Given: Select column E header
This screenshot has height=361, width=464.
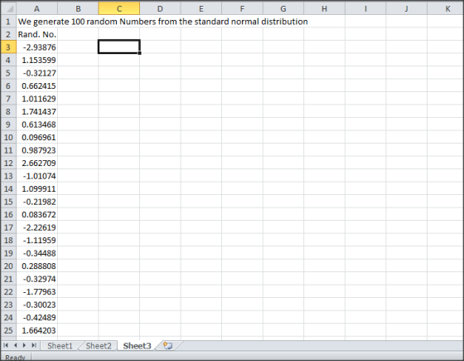Looking at the screenshot, I should (201, 8).
